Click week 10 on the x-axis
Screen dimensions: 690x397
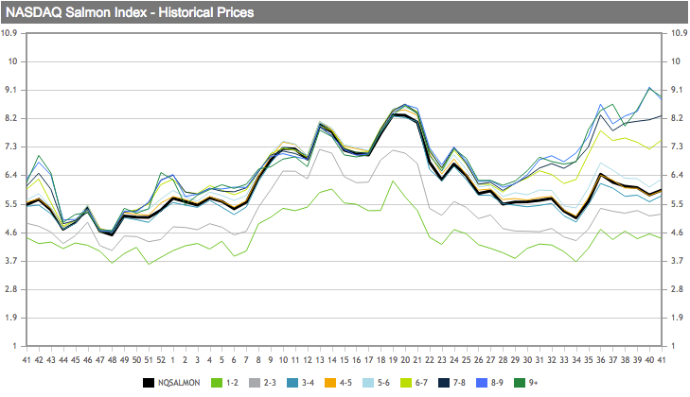click(283, 360)
